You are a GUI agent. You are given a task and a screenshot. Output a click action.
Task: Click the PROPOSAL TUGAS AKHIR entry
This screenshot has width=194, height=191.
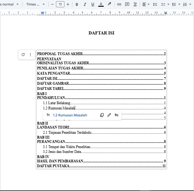(101, 54)
